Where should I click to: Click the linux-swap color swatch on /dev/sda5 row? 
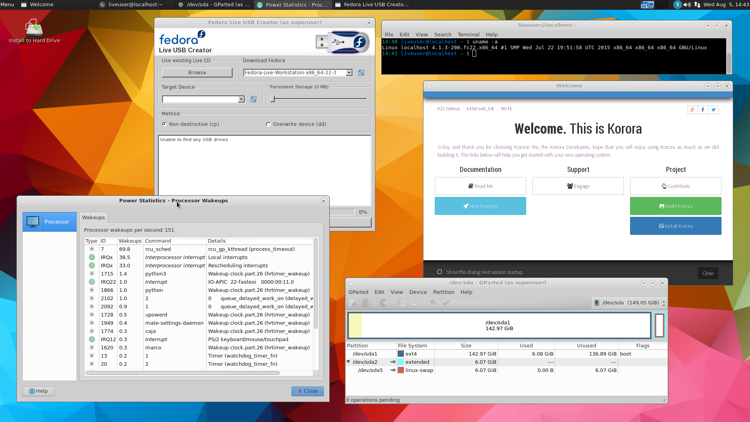pos(401,370)
